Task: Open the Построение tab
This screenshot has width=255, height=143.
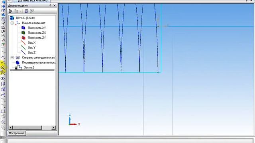Action: point(16,133)
